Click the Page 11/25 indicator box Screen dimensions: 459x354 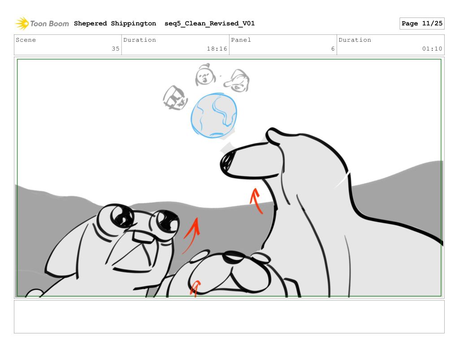click(x=421, y=23)
